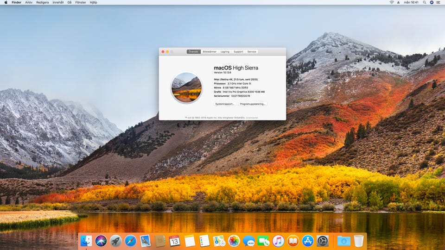Open FaceTime green icon in Dock
Screen dimensions: 445x250
click(x=264, y=241)
